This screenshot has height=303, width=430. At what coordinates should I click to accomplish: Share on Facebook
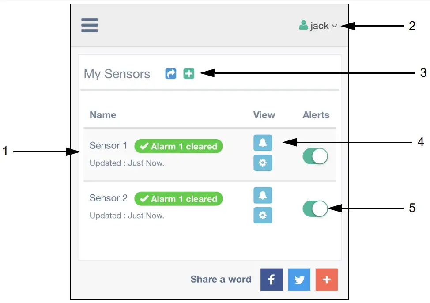(272, 280)
